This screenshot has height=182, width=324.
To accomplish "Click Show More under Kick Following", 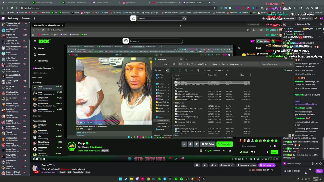I will [37, 116].
